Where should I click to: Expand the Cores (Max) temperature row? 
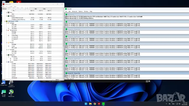(x=9, y=35)
